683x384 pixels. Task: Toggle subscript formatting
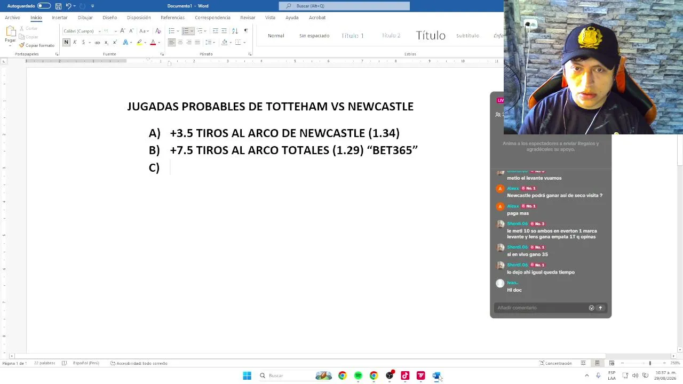point(106,42)
